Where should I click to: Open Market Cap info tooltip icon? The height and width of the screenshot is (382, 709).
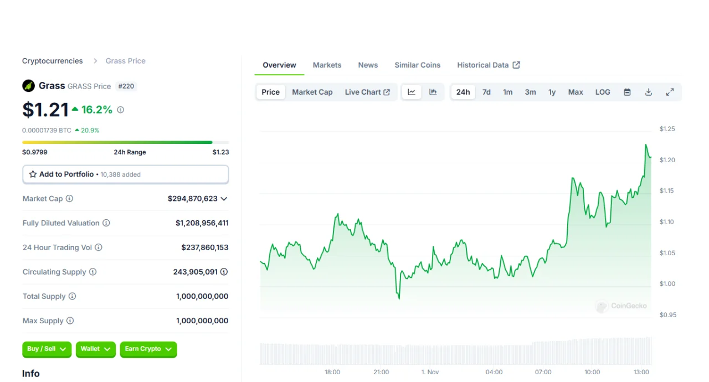click(x=69, y=198)
